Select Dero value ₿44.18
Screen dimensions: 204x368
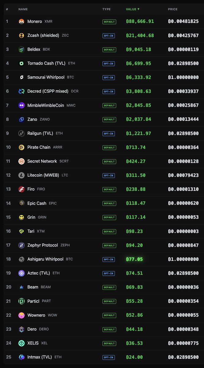point(134,329)
